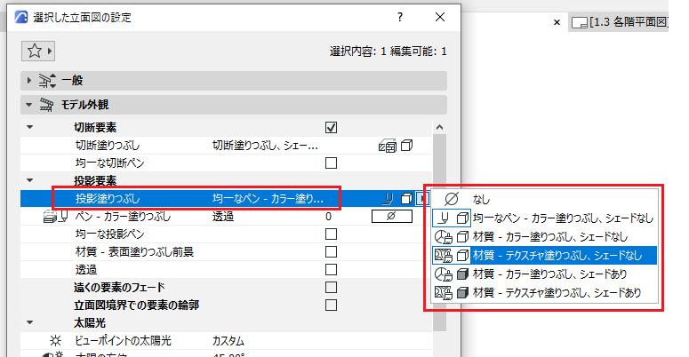This screenshot has width=689, height=357.
Task: Uncheck the 切断要素 checkbox
Action: pos(331,128)
